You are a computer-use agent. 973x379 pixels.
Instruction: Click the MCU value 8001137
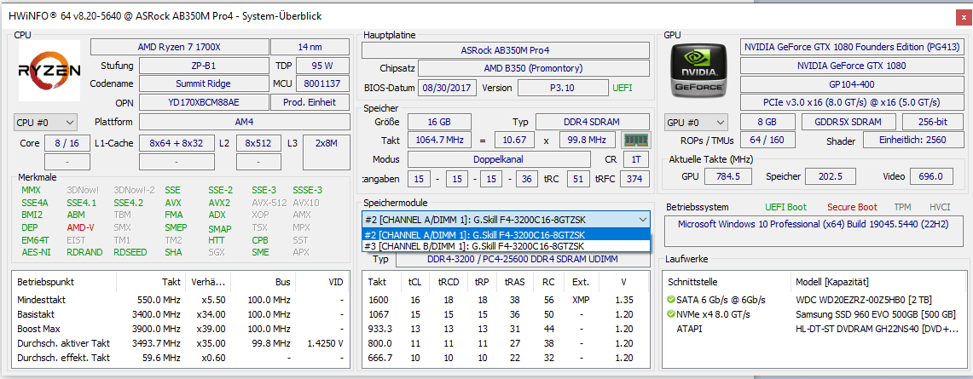tap(322, 83)
